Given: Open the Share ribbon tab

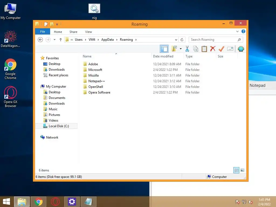Looking at the screenshot, I should coord(73,32).
